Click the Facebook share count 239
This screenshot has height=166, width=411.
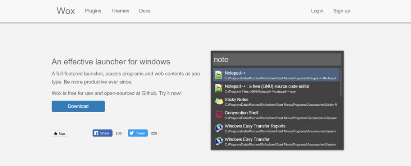point(118,133)
